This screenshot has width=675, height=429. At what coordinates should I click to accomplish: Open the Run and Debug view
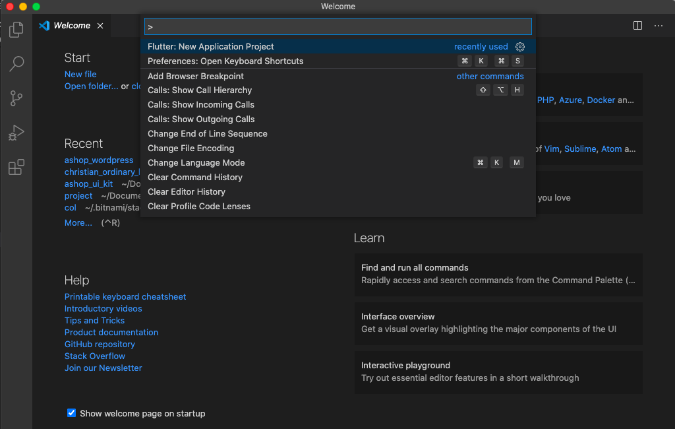coord(16,133)
